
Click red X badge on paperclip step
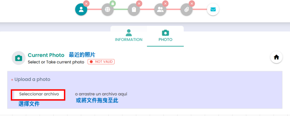click(x=192, y=3)
